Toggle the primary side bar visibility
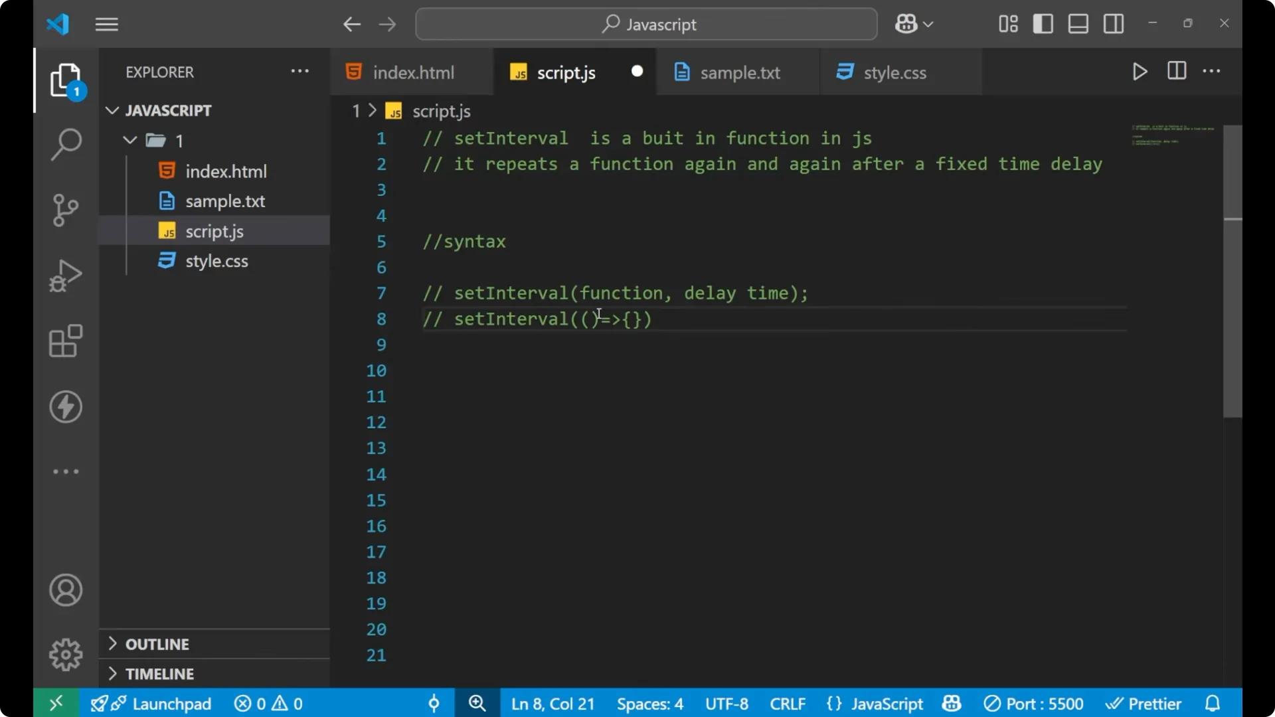1275x717 pixels. pyautogui.click(x=1043, y=23)
